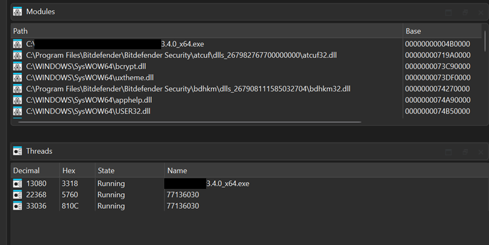Select thread decimal ID 13080
Viewport: 489px width, 245px height.
[36, 183]
